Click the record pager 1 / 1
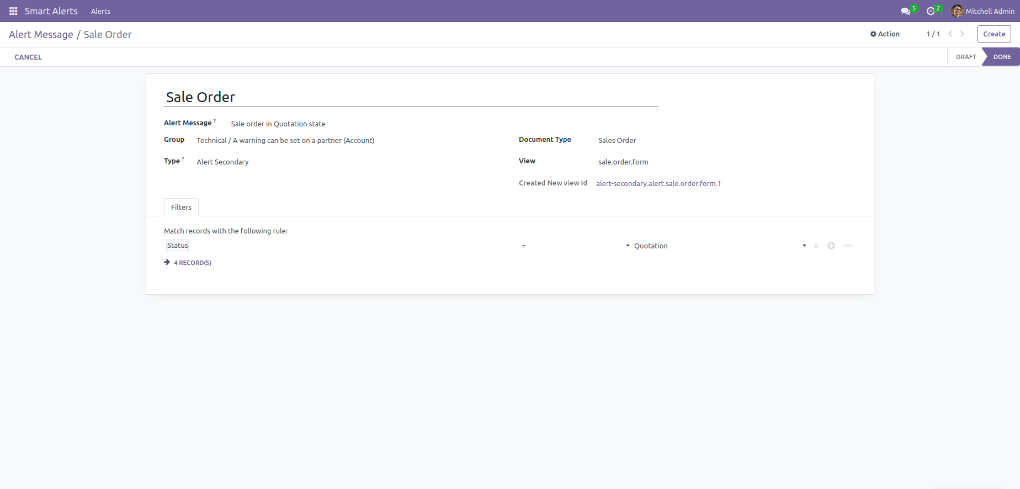Screen dimensions: 1020x489 [933, 34]
